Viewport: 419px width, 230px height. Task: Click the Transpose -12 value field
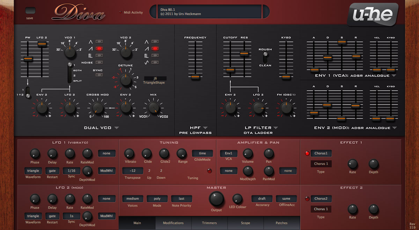(x=133, y=171)
